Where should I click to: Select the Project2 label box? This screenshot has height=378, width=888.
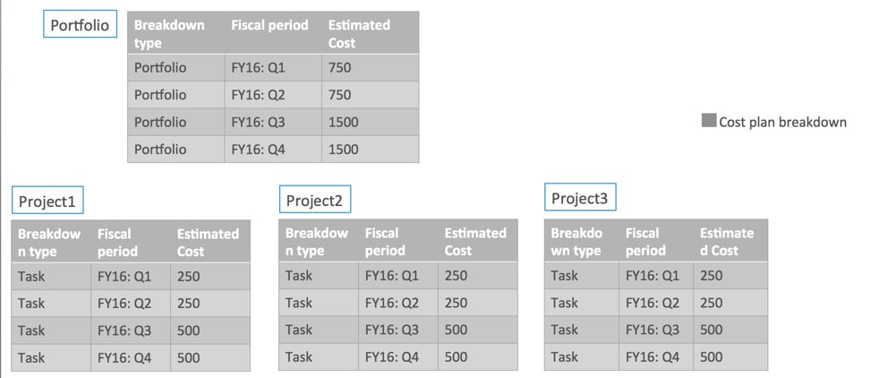pos(315,200)
